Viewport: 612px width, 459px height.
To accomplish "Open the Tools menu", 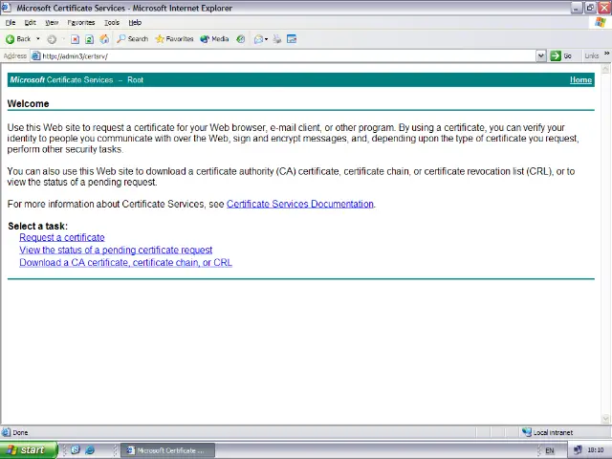I will coord(112,23).
